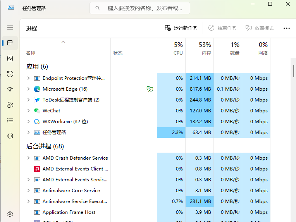This screenshot has width=296, height=222.
Task: Click the AMD Crash Defender Service icon
Action: (37, 158)
